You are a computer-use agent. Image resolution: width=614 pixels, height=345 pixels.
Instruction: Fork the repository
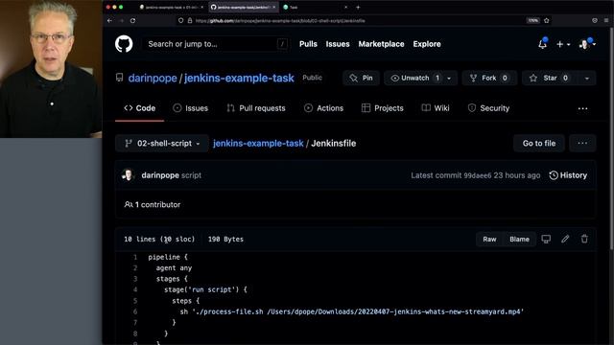(x=489, y=78)
